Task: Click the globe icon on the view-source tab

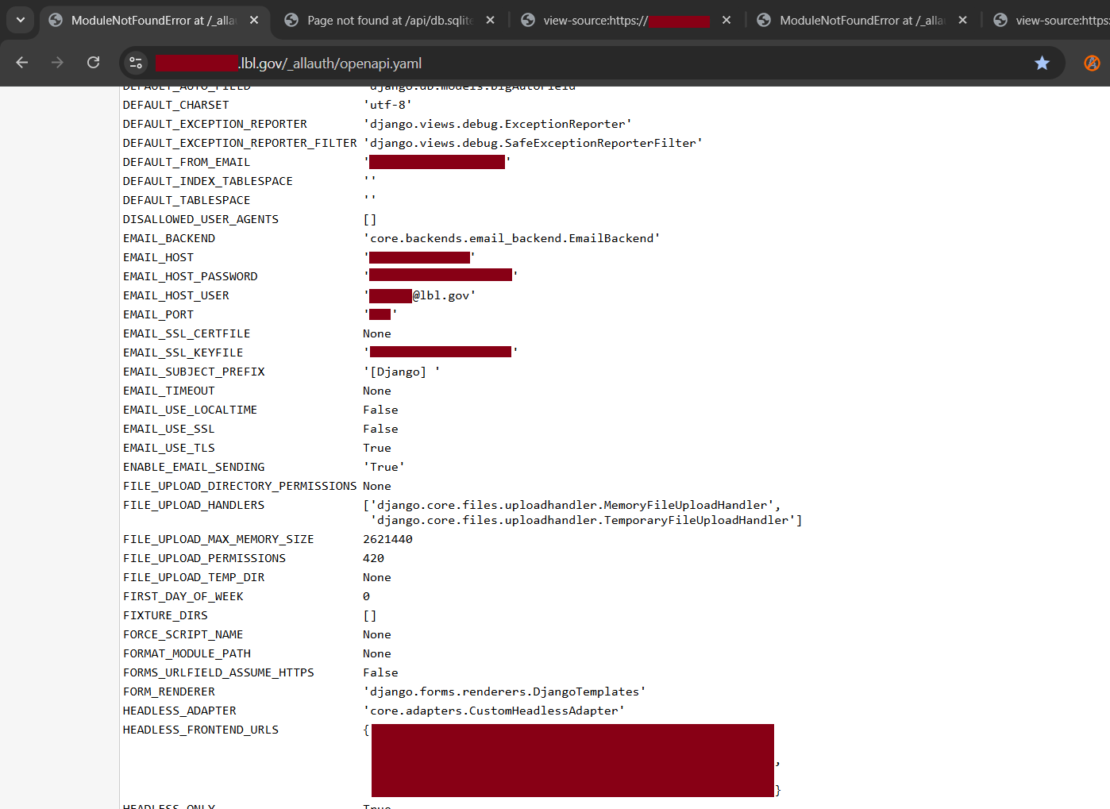Action: [528, 21]
